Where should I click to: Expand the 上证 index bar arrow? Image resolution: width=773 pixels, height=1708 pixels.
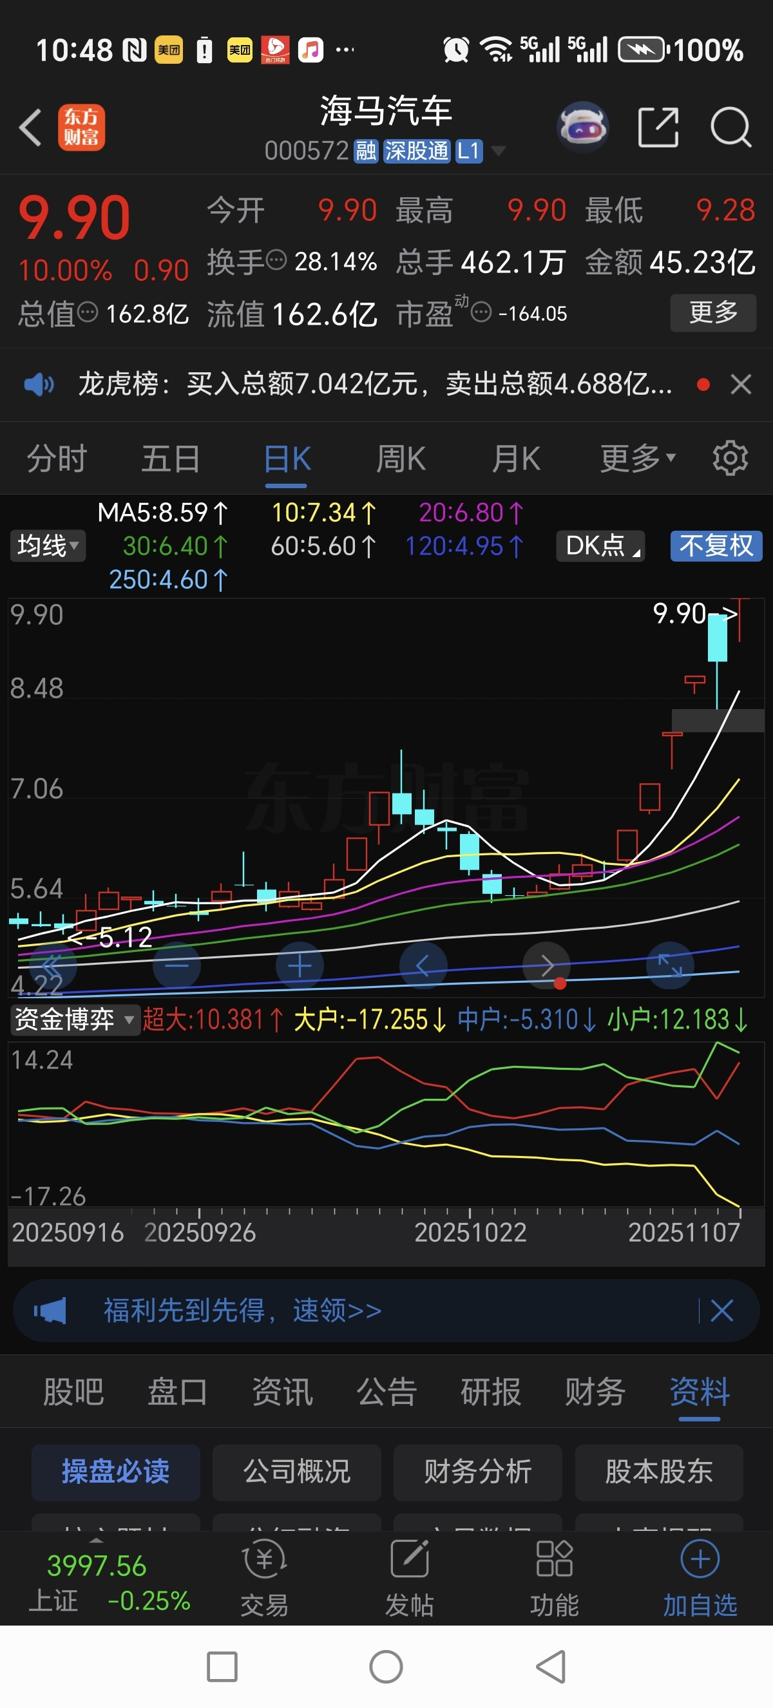click(97, 1541)
